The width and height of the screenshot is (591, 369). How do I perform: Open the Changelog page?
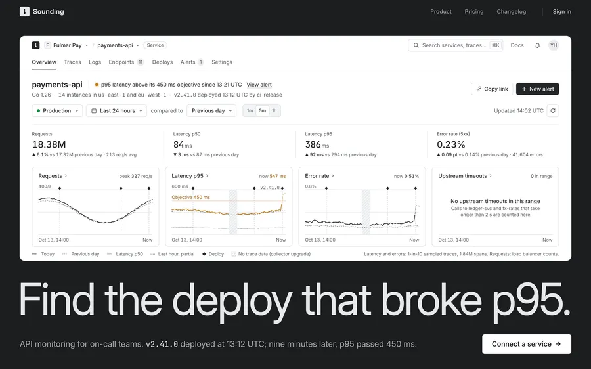pos(511,11)
